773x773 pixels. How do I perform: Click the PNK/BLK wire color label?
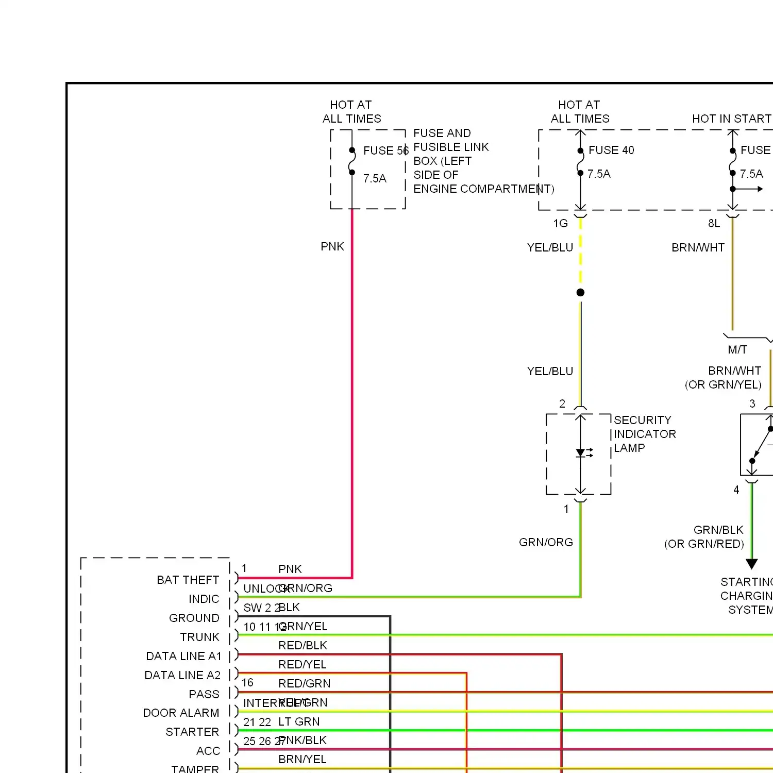point(303,740)
